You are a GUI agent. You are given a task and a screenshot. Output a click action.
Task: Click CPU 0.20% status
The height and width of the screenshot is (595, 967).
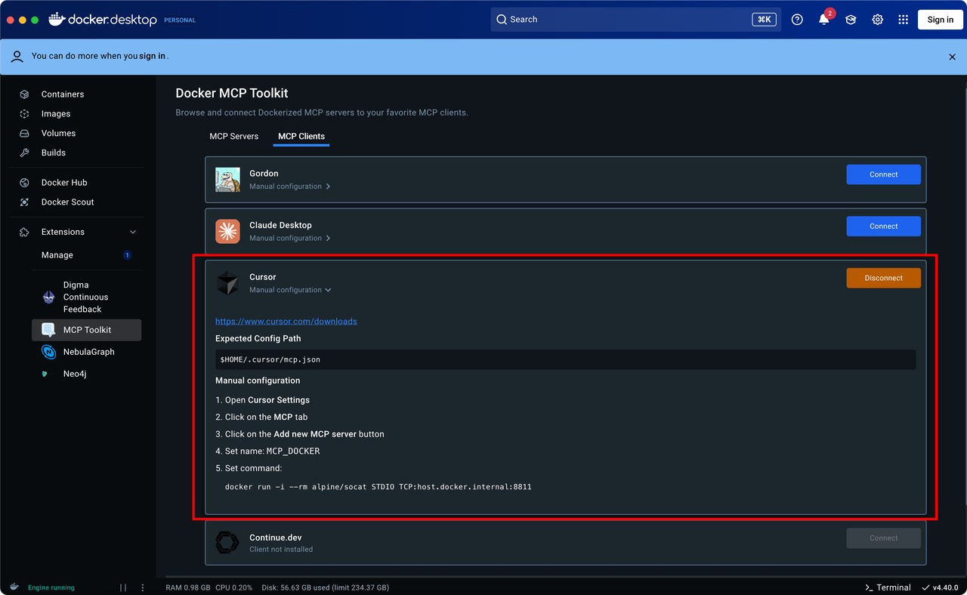[x=234, y=587]
